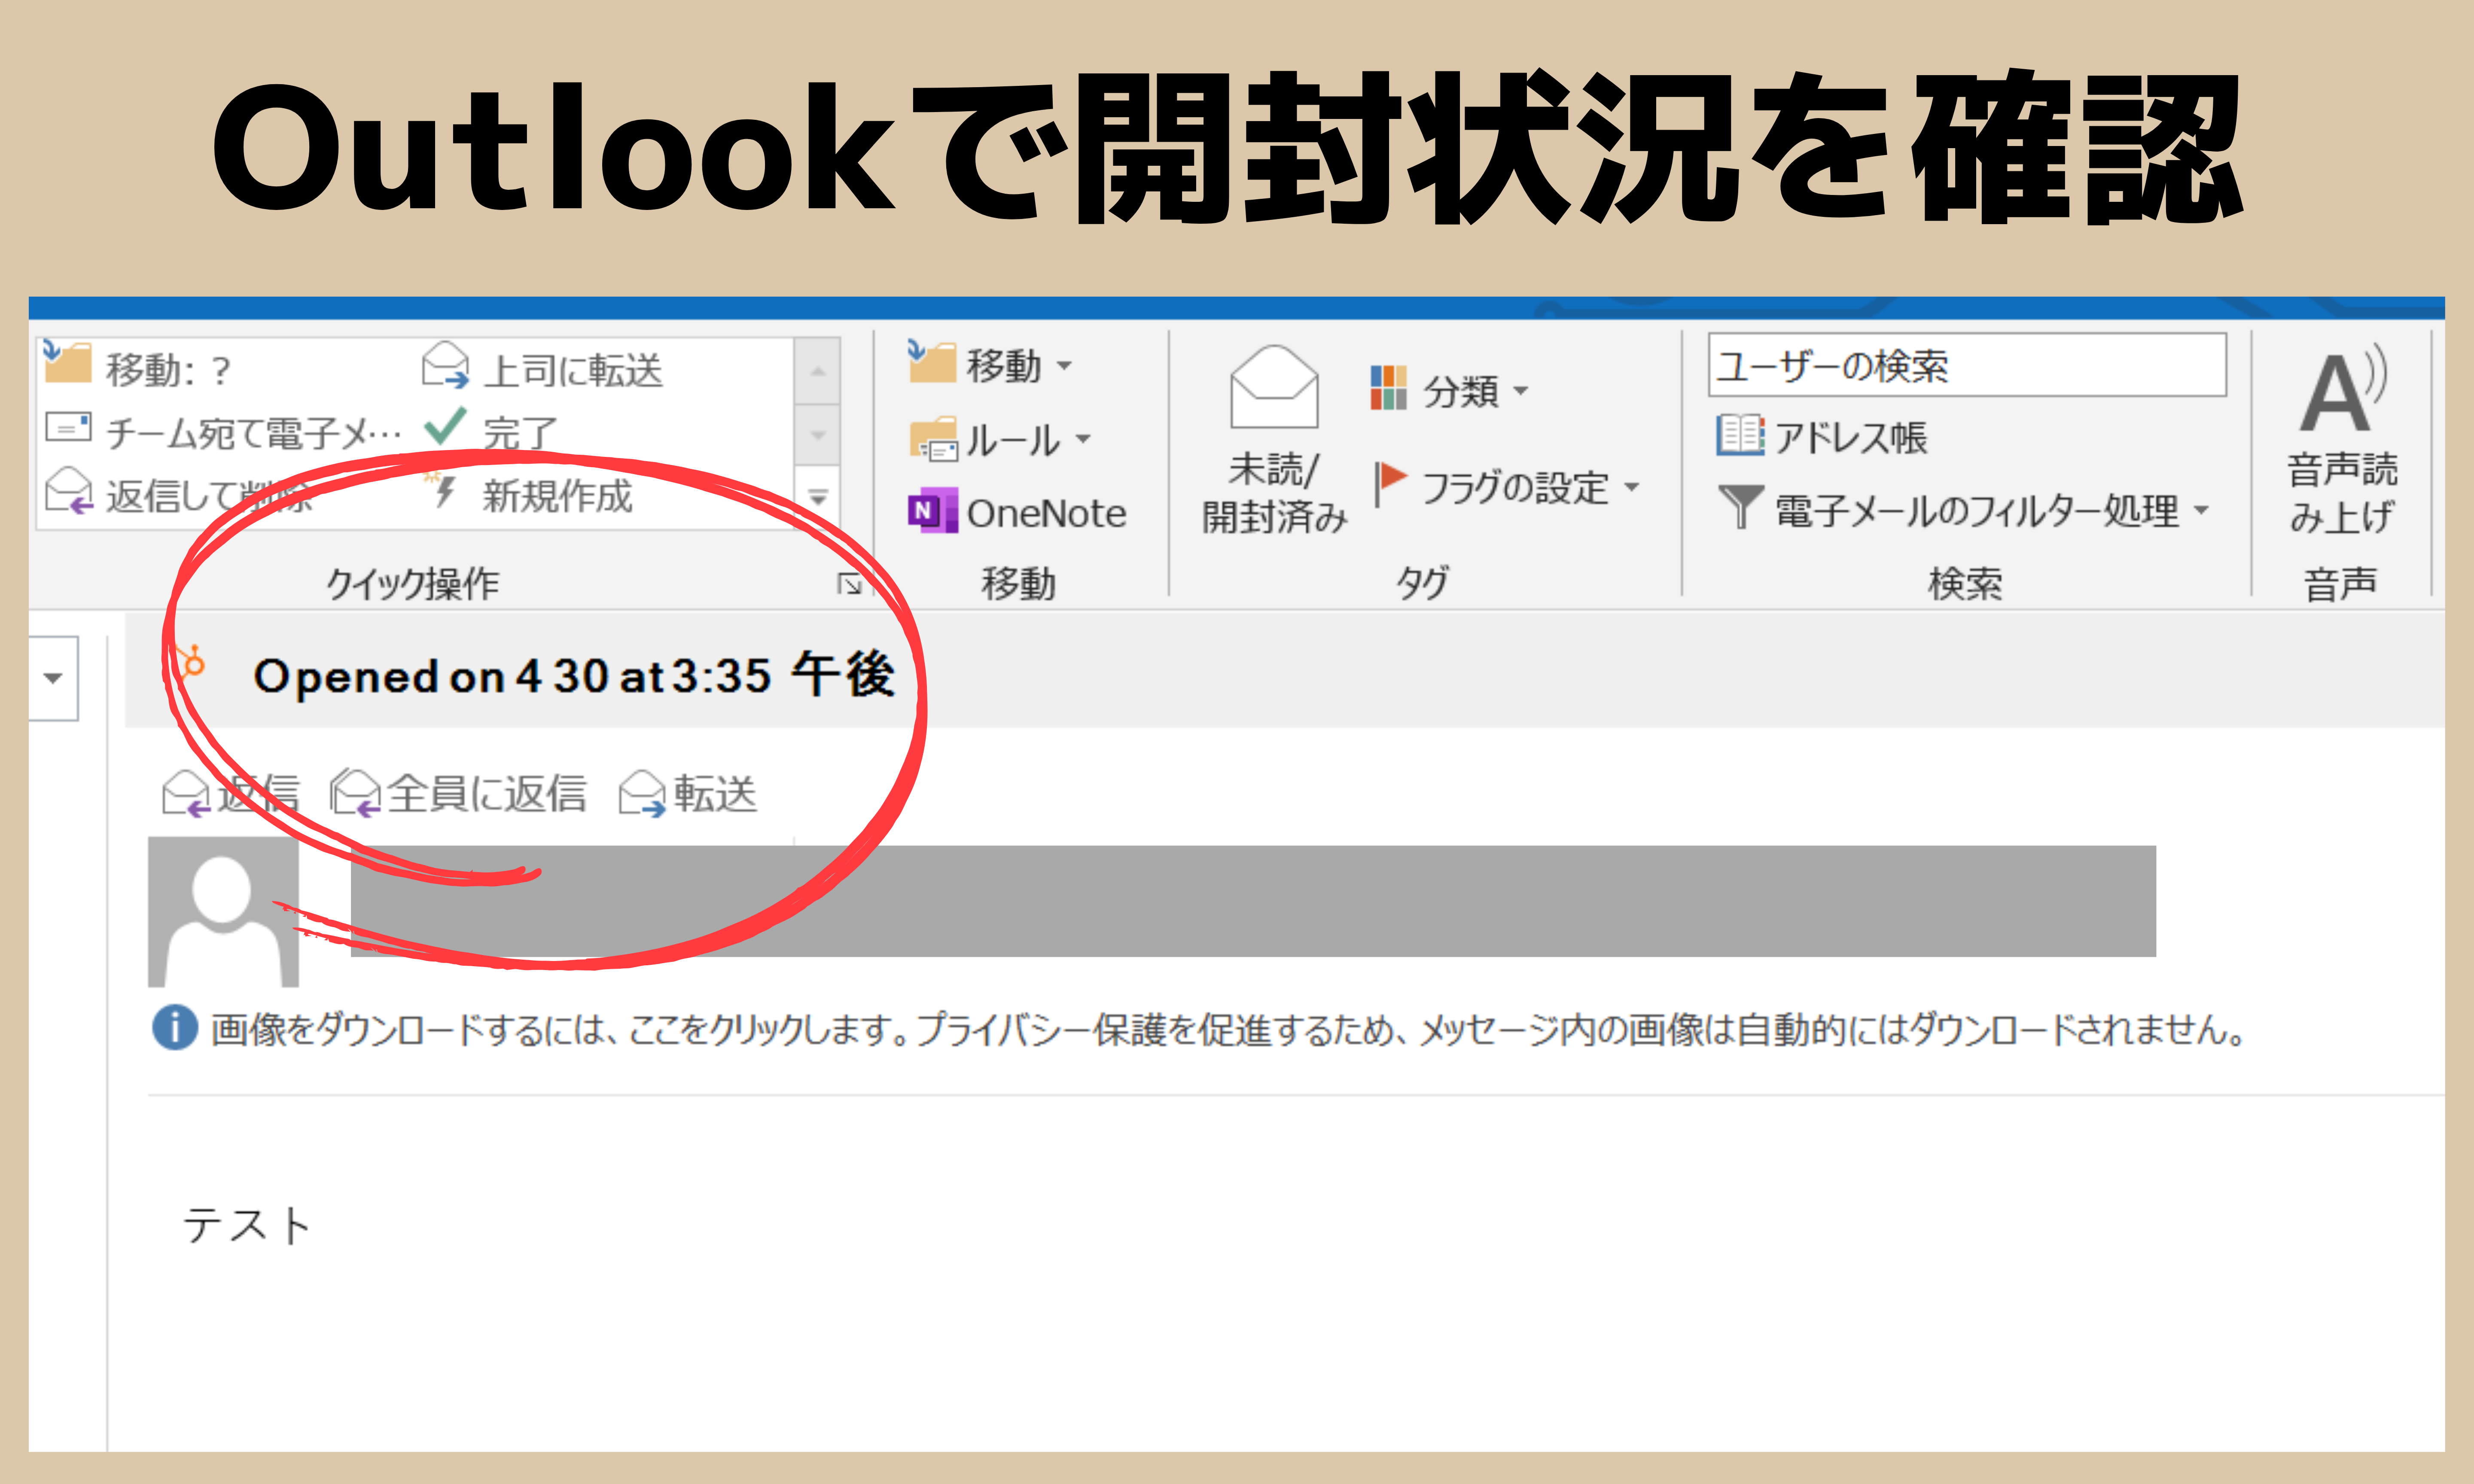
Task: Click the blue info icon
Action: [x=175, y=1027]
